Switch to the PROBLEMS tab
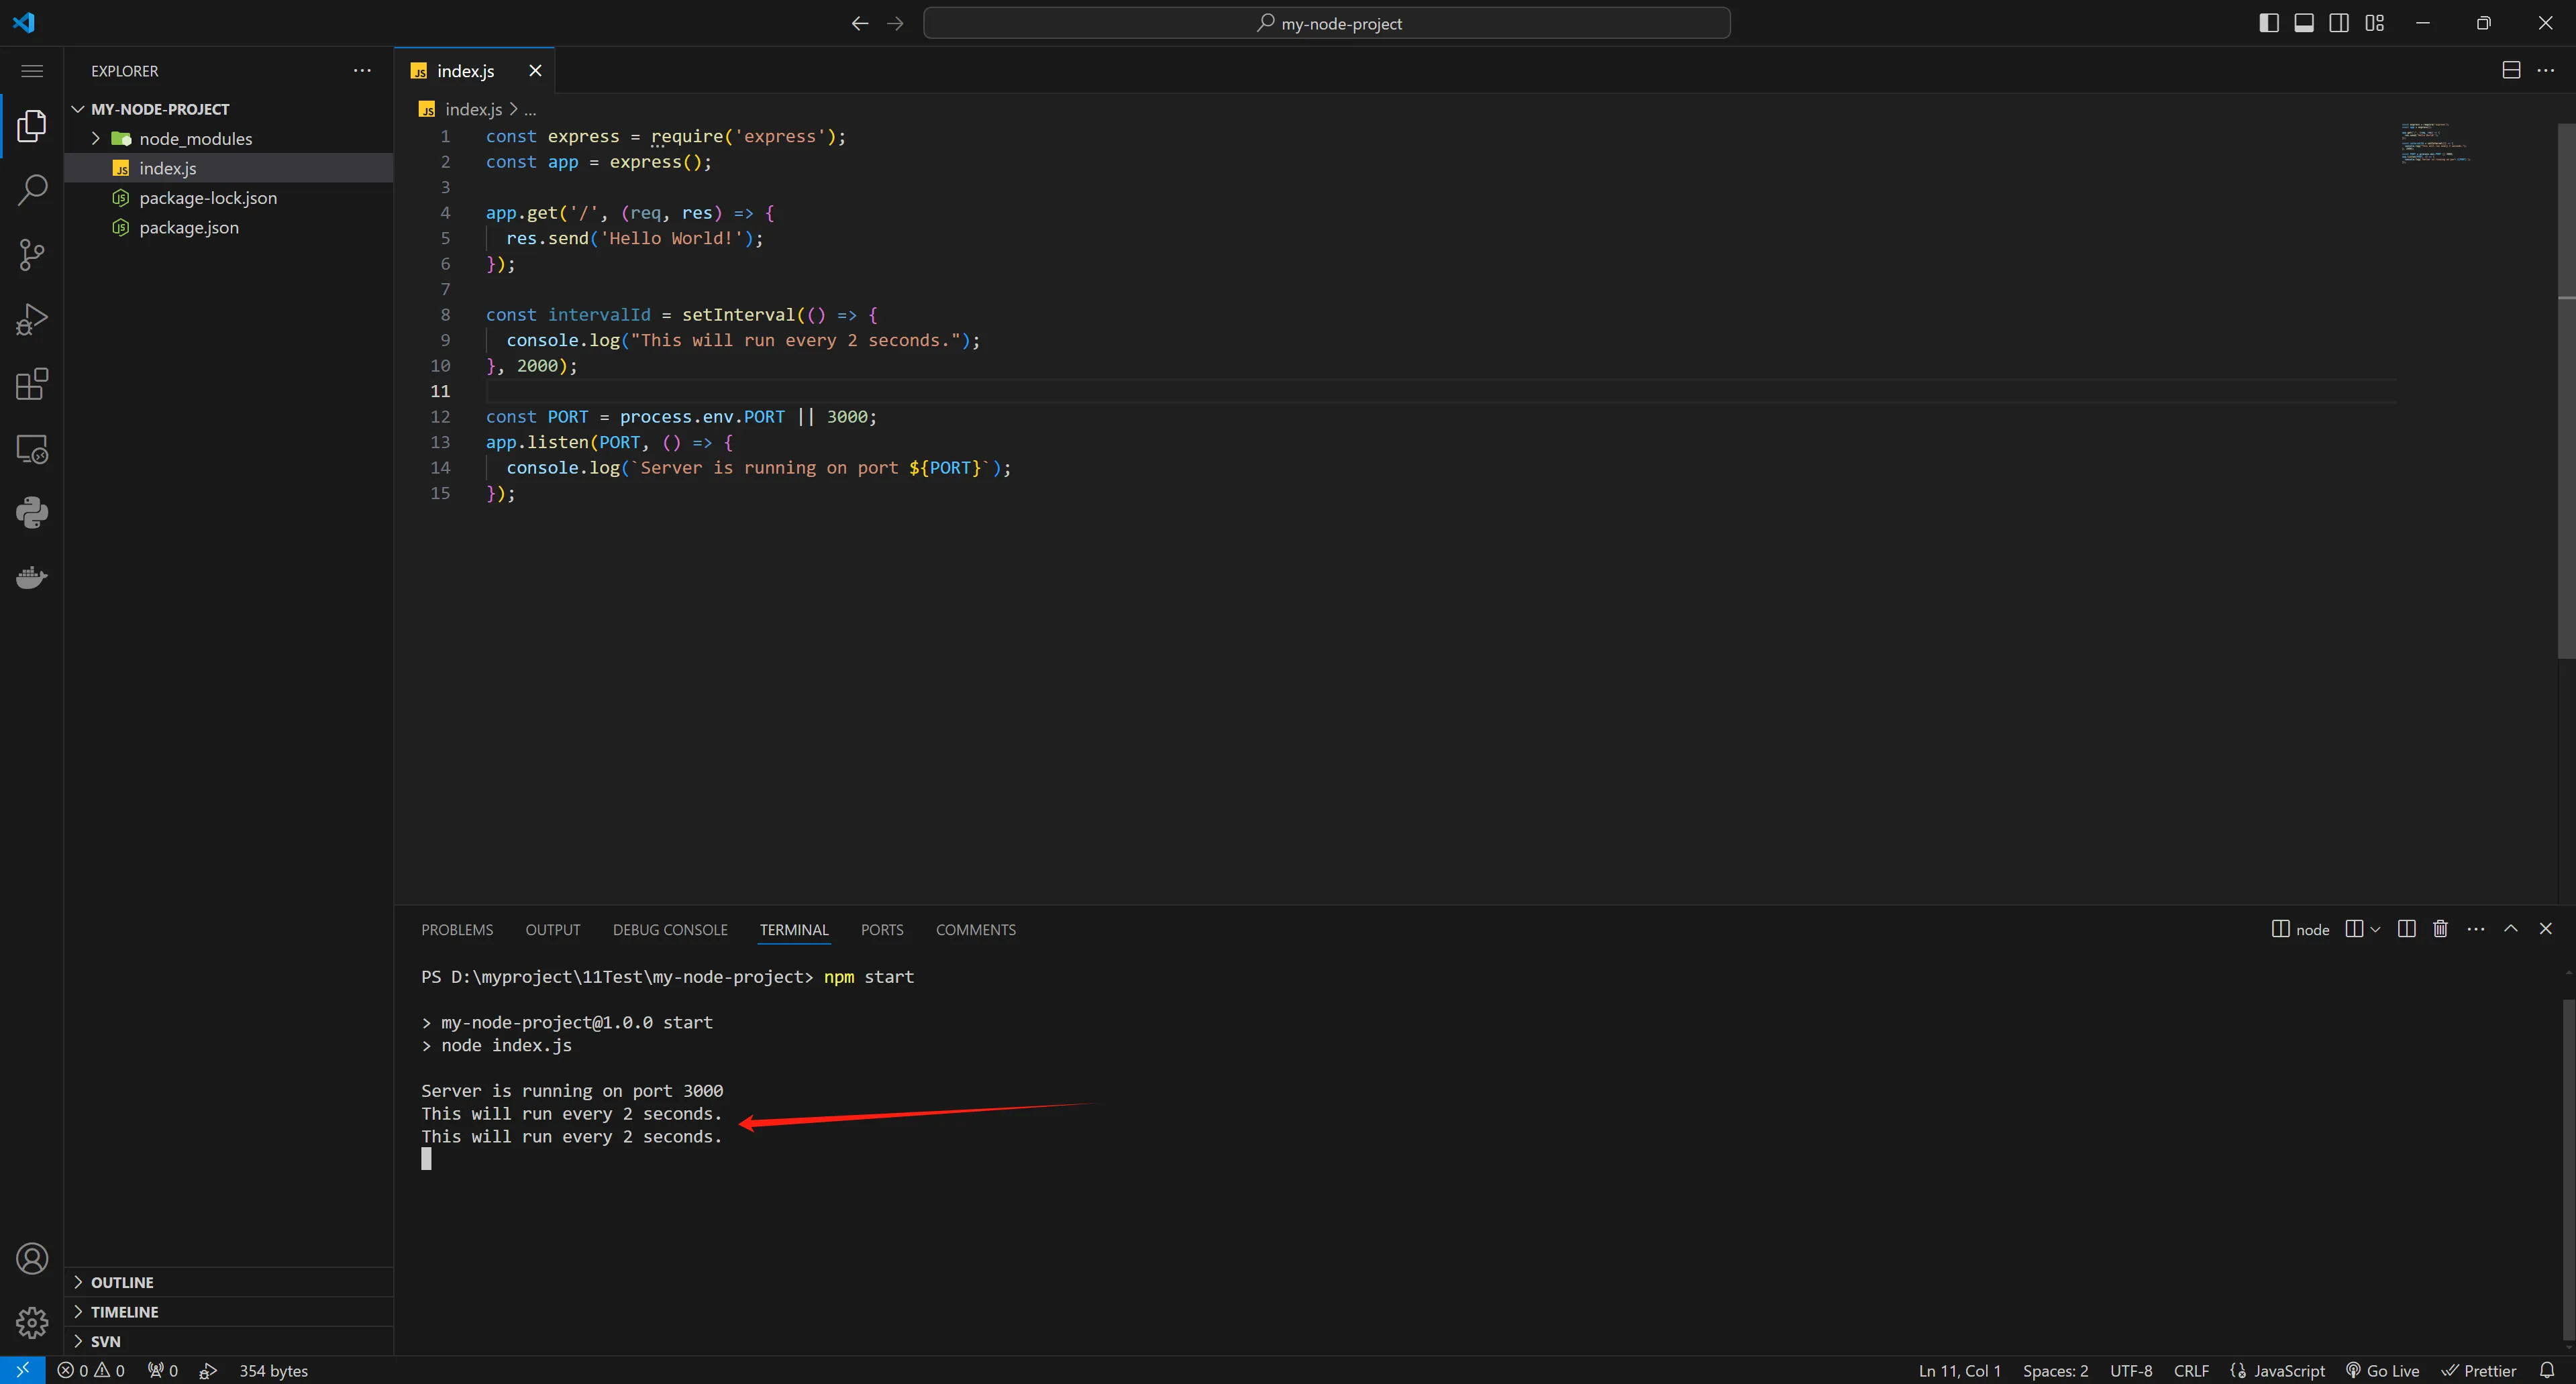Image resolution: width=2576 pixels, height=1384 pixels. (x=457, y=930)
